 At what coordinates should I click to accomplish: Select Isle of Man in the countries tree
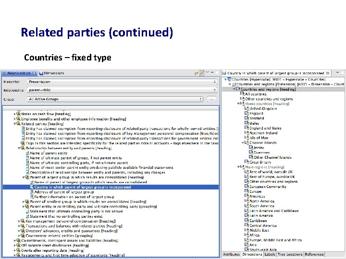pyautogui.click(x=259, y=138)
